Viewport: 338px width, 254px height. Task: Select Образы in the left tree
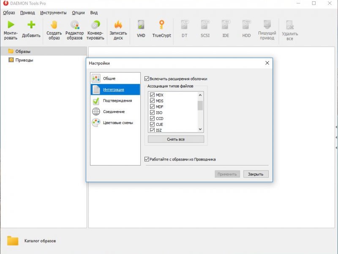44,51
